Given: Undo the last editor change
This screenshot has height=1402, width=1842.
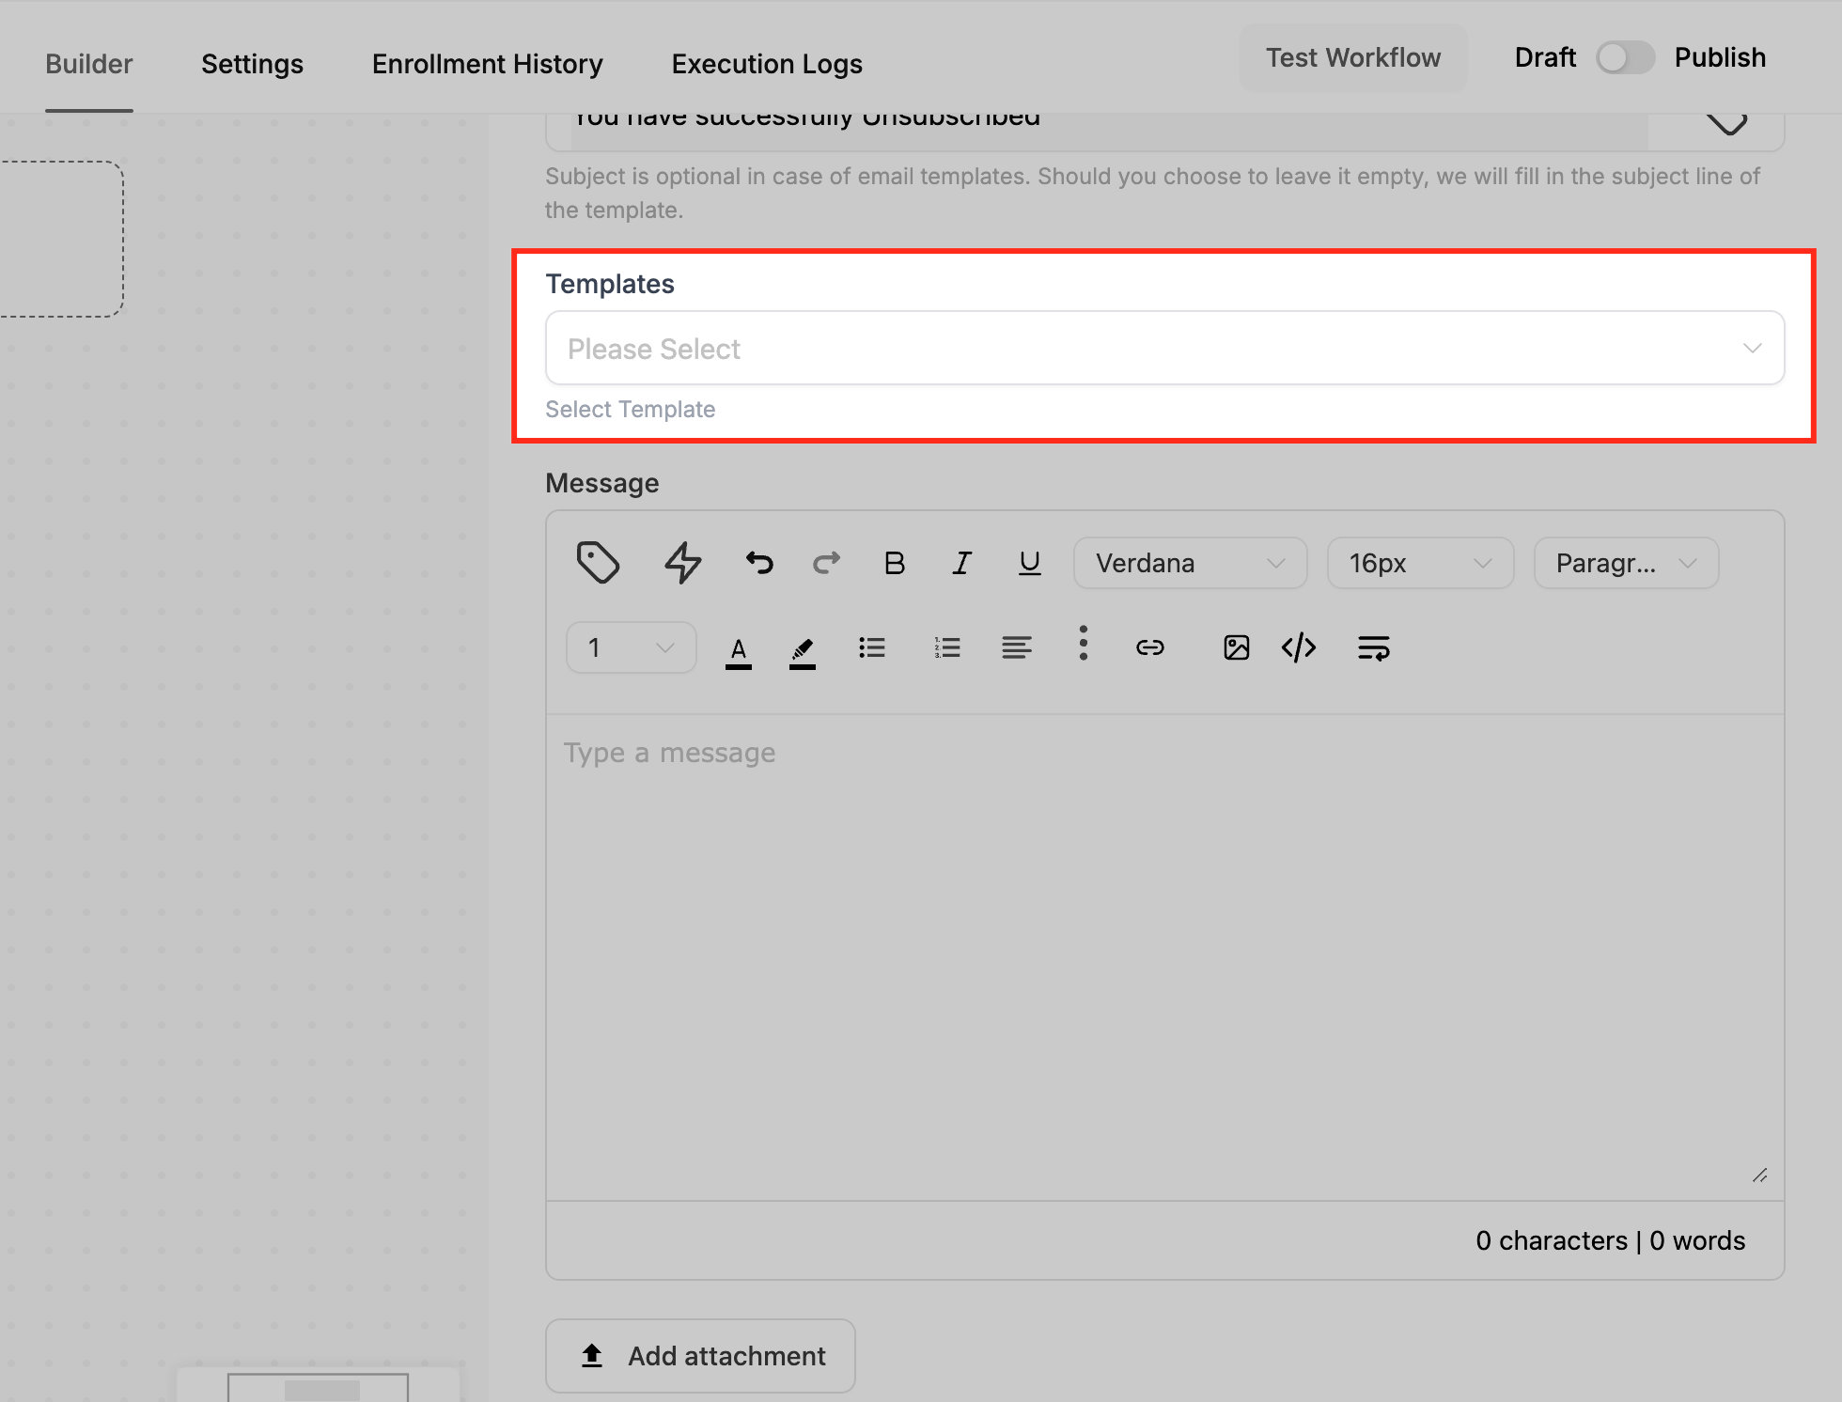Looking at the screenshot, I should [759, 562].
